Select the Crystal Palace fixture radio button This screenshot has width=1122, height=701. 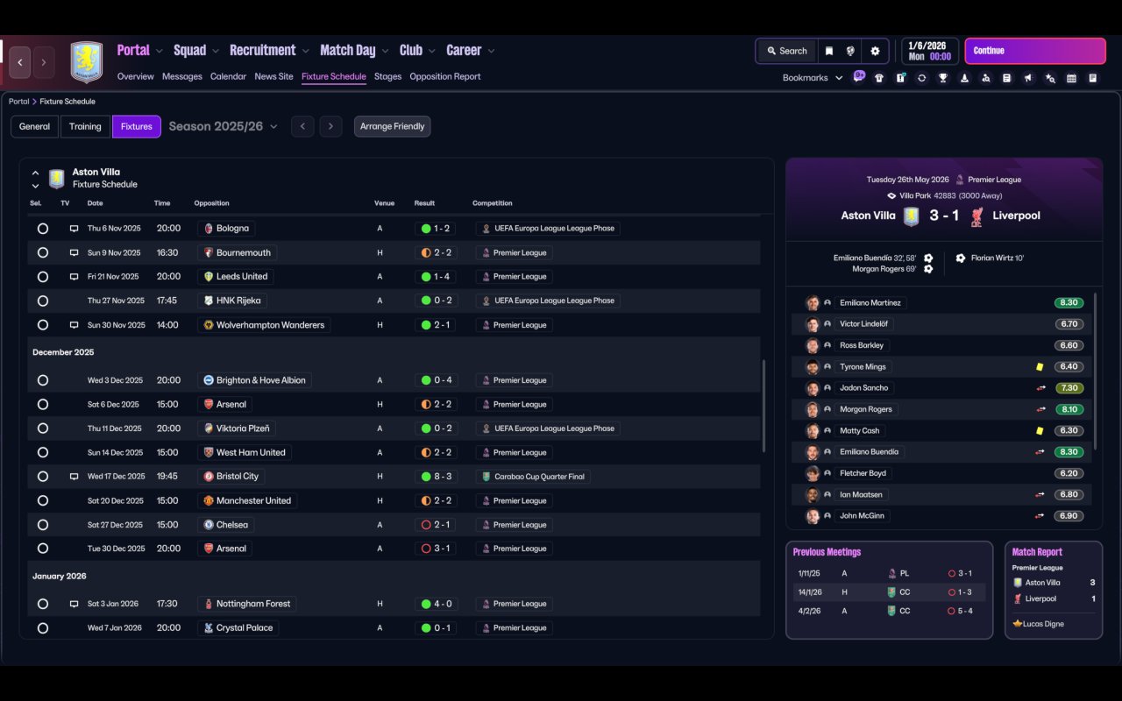[x=42, y=628]
